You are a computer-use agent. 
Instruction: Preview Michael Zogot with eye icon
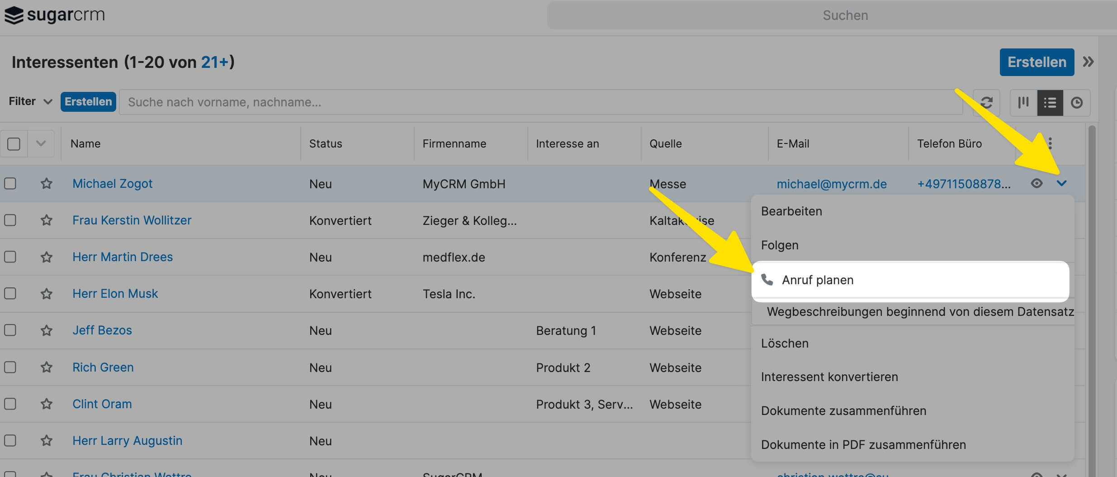[1037, 183]
